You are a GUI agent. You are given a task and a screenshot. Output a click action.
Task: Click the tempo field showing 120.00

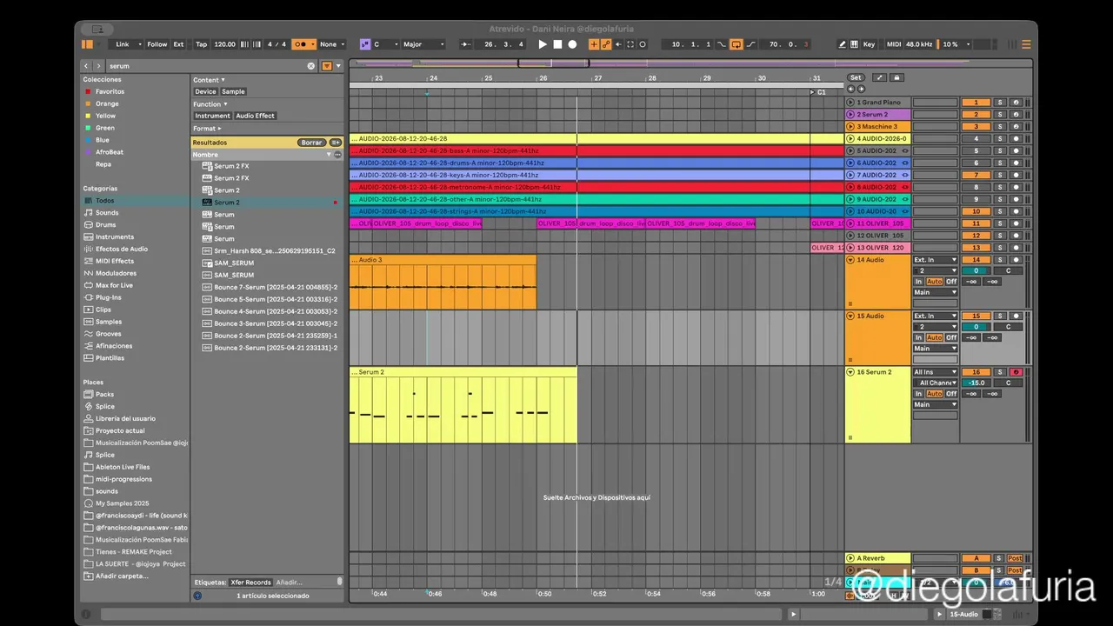pos(225,44)
